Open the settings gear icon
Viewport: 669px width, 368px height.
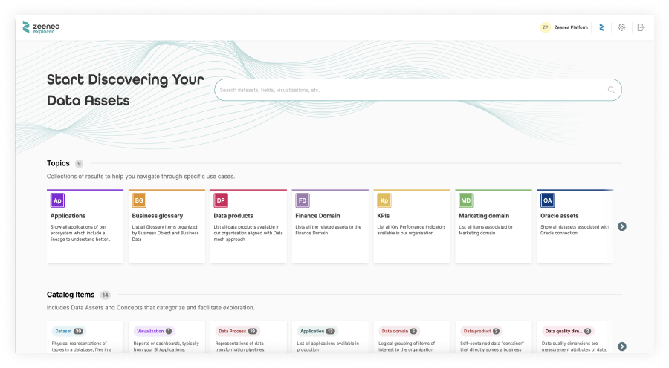(x=621, y=27)
